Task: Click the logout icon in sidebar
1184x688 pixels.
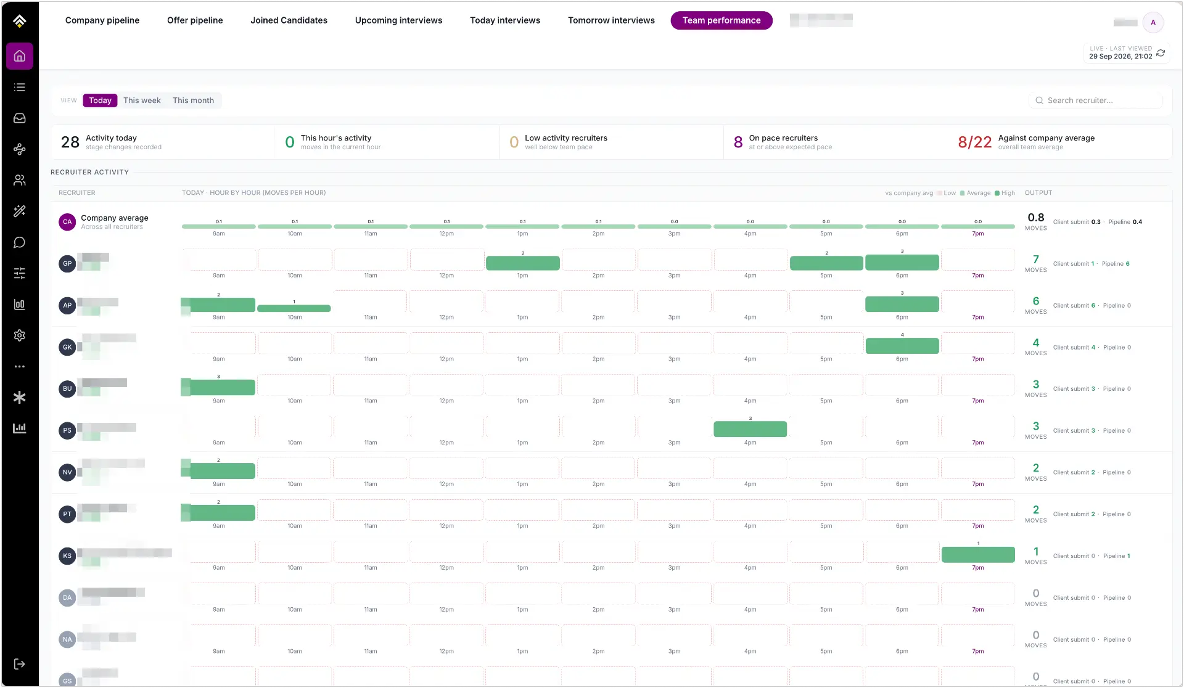Action: [20, 664]
